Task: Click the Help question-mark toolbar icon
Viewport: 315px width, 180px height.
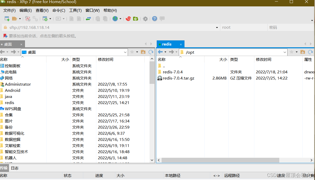Action: click(x=154, y=18)
